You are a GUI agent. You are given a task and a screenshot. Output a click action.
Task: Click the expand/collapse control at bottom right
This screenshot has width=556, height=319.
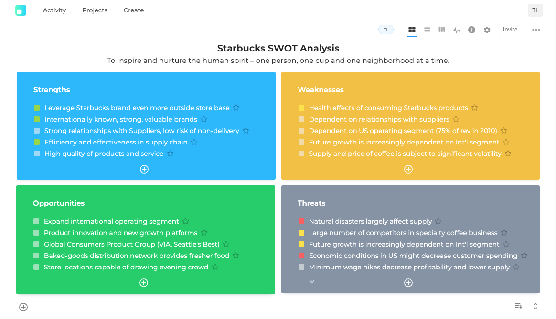pos(535,306)
